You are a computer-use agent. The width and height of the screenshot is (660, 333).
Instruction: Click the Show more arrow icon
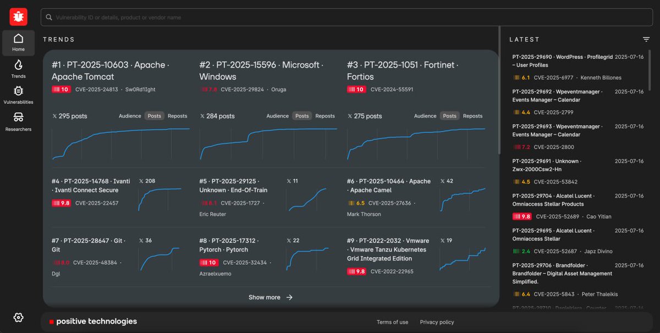pyautogui.click(x=289, y=297)
